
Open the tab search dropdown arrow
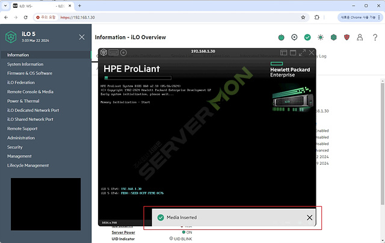click(x=5, y=5)
